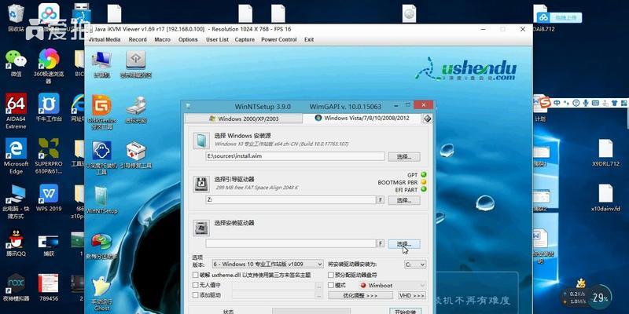The width and height of the screenshot is (629, 314).
Task: Open the C: install drive letter dropdown
Action: pos(415,265)
